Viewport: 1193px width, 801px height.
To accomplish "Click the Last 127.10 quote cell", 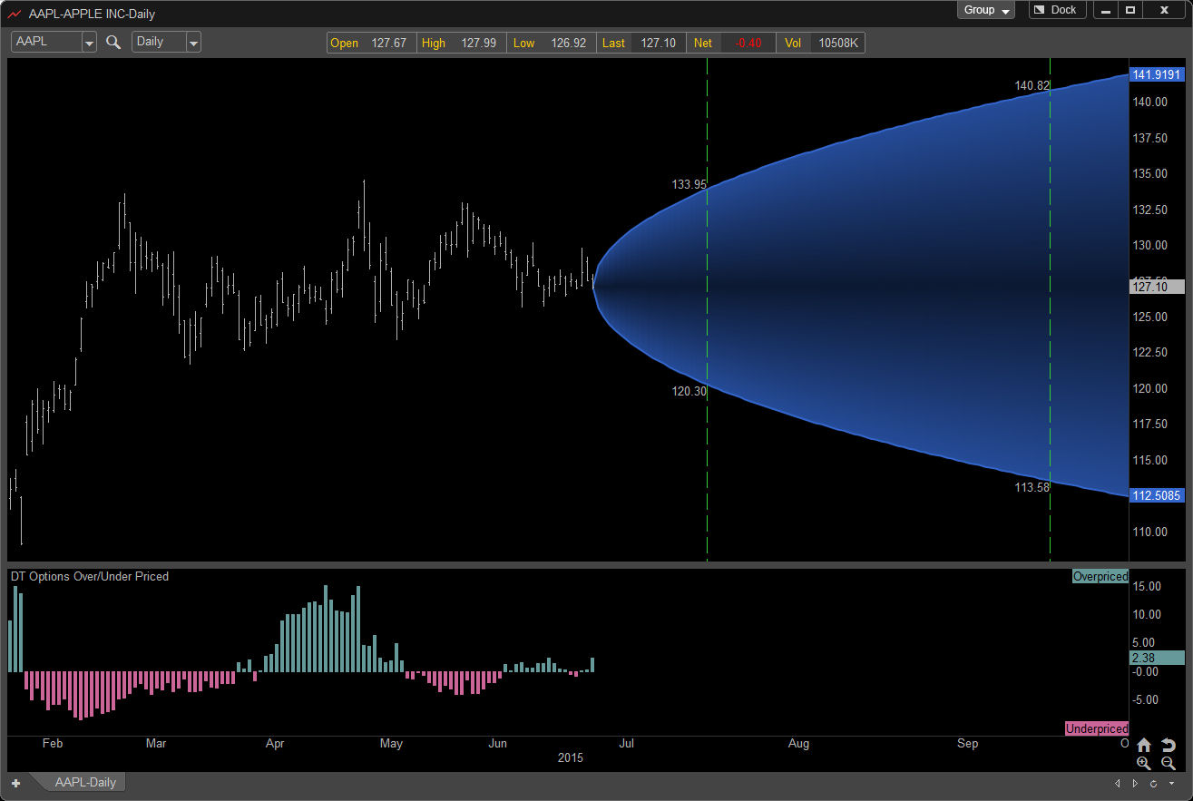I will pos(641,43).
